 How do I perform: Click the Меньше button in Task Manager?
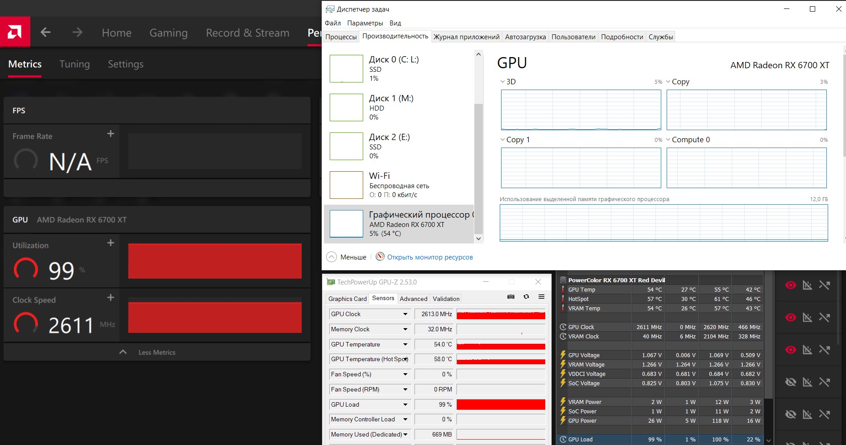346,257
